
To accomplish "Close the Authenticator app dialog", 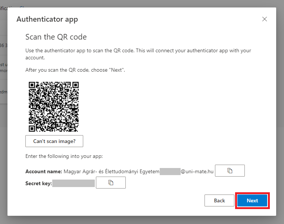I will point(265,19).
